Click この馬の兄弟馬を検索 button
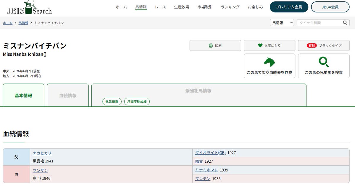The image size is (355, 186). click(x=324, y=66)
